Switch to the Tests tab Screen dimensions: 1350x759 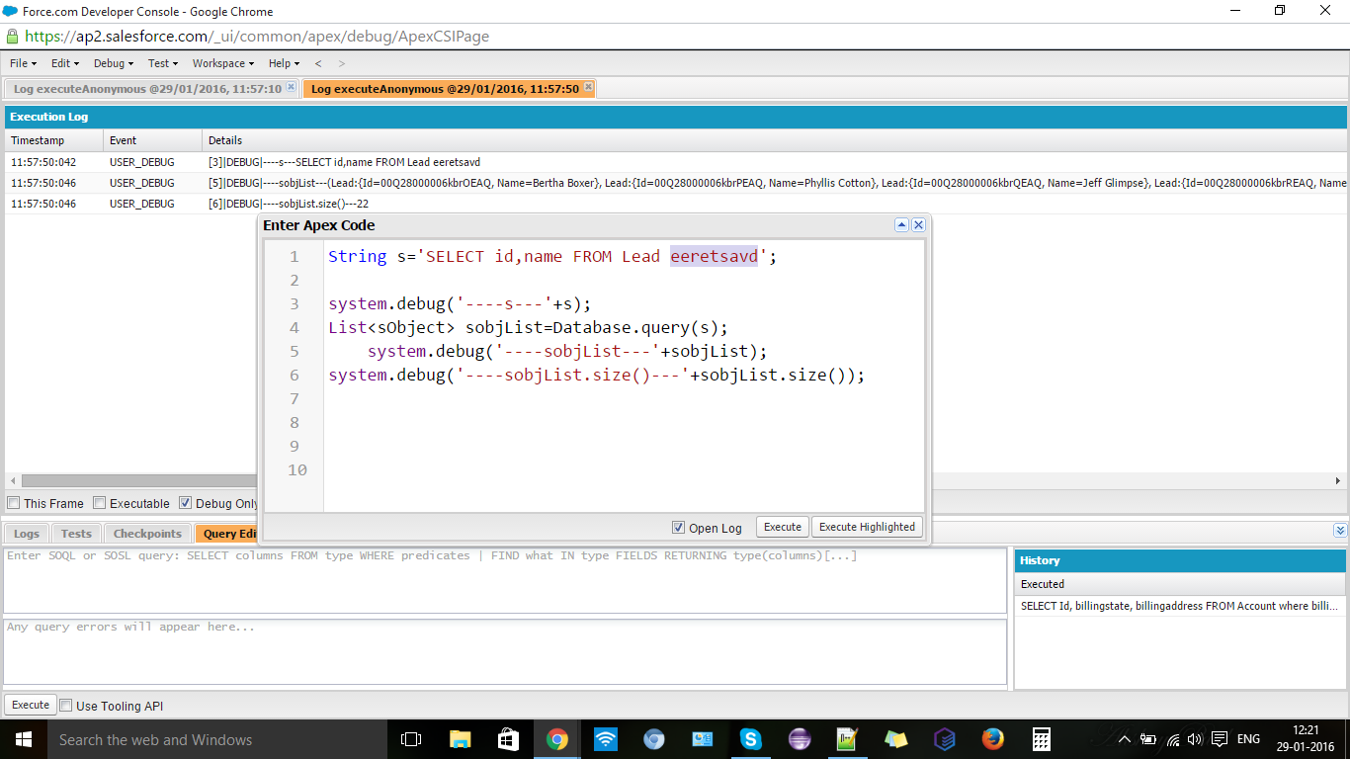click(x=76, y=534)
